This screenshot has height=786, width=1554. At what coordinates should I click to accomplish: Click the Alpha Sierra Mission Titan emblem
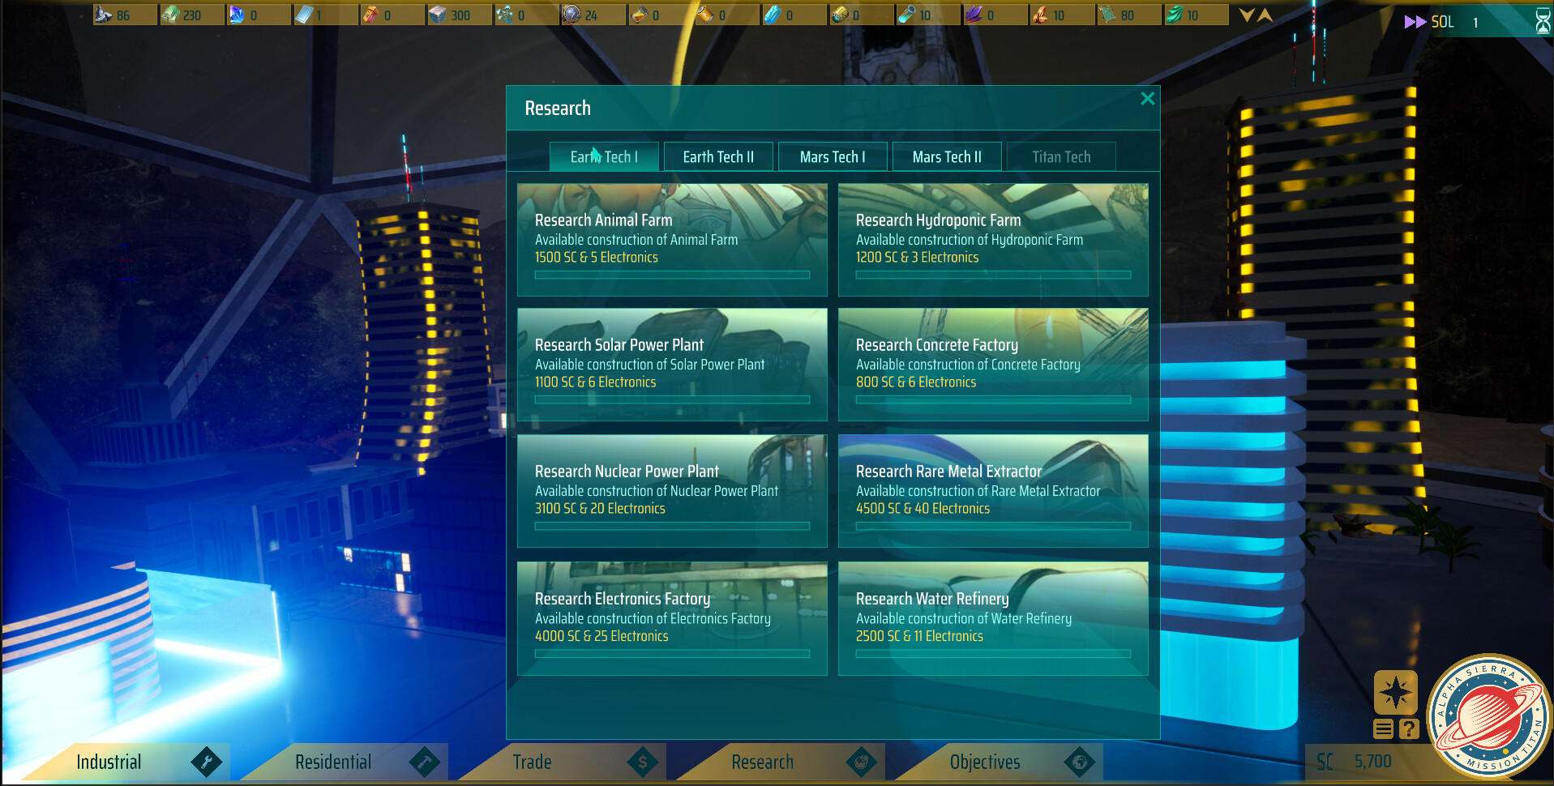pos(1488,717)
